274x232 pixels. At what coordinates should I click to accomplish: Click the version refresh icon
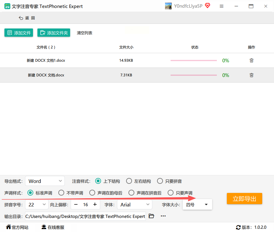pyautogui.click(x=238, y=227)
